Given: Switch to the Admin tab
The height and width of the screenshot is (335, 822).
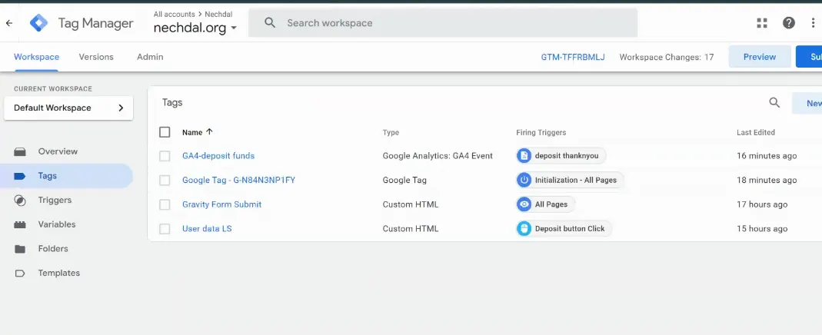Looking at the screenshot, I should click(x=150, y=57).
